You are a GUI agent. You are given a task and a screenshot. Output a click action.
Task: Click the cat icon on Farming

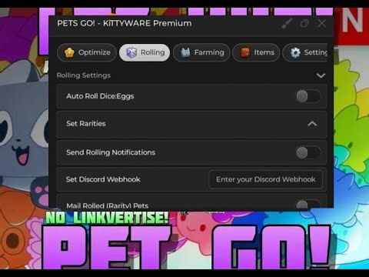185,52
